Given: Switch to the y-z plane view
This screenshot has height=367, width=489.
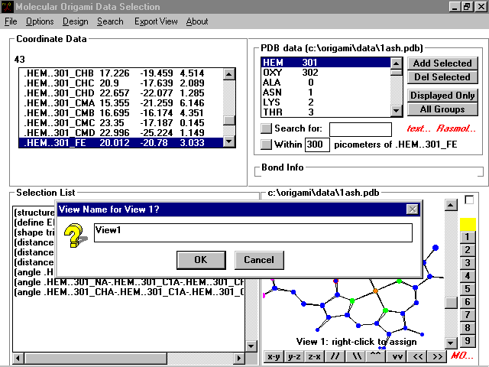Looking at the screenshot, I should [x=293, y=357].
